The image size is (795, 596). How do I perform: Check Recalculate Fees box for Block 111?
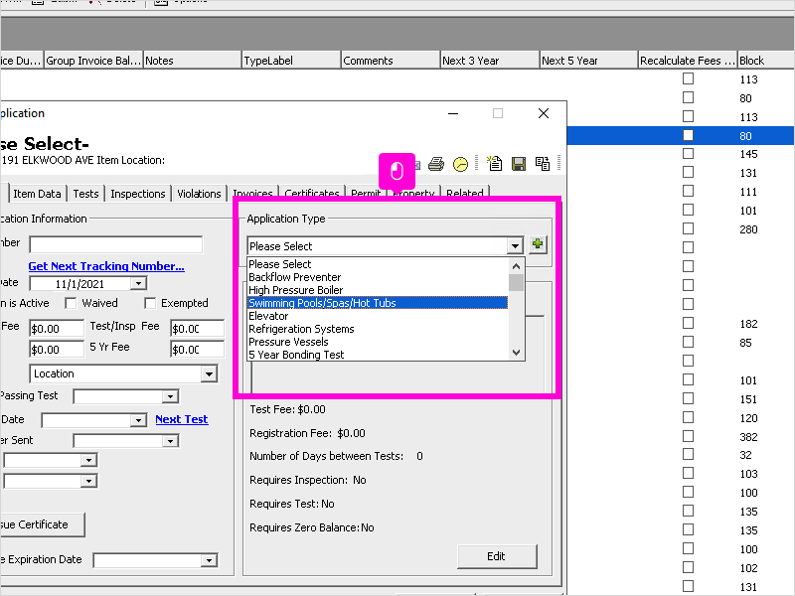688,191
